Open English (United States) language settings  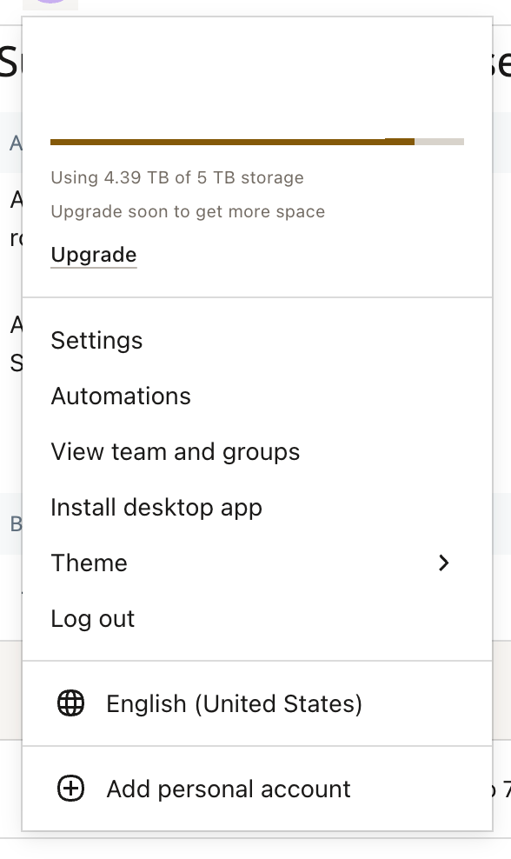click(235, 703)
